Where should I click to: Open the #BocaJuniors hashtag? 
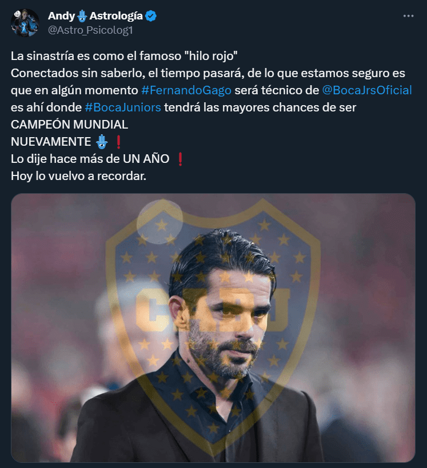[x=123, y=107]
